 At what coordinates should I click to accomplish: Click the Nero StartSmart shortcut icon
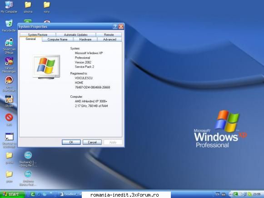[x=9, y=84]
